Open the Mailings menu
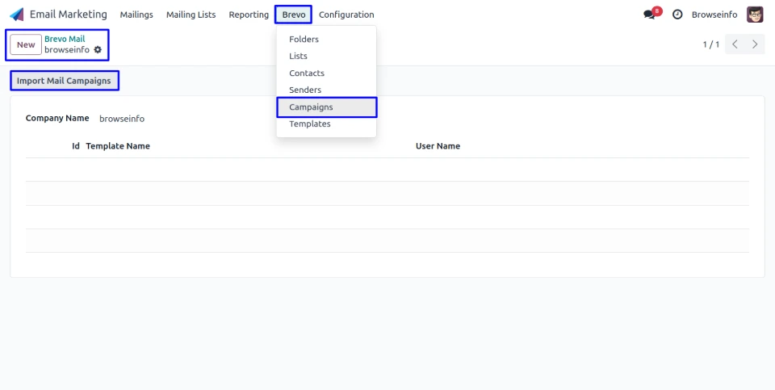Viewport: 775px width, 390px height. (x=136, y=15)
